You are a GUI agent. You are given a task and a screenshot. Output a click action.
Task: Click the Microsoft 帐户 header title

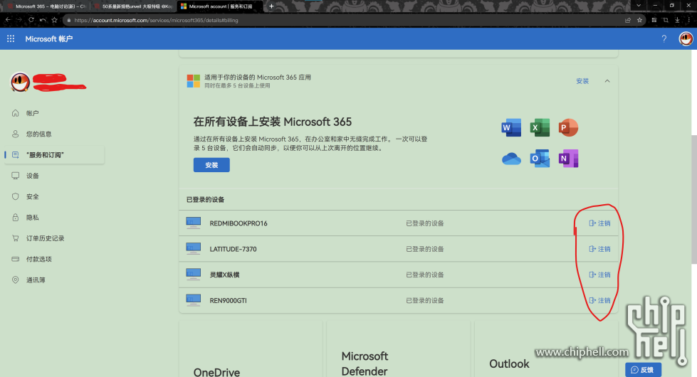point(49,39)
